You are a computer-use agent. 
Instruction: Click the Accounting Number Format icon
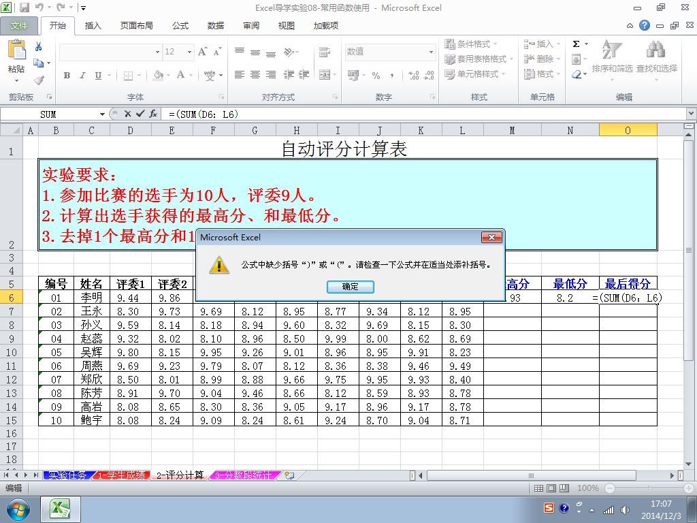[x=353, y=76]
